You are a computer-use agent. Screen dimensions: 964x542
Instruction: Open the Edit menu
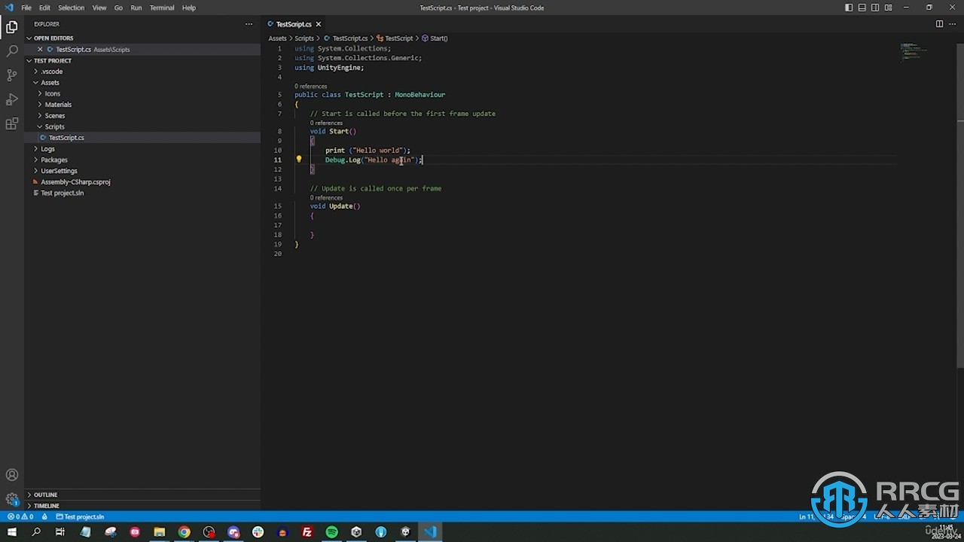click(44, 8)
